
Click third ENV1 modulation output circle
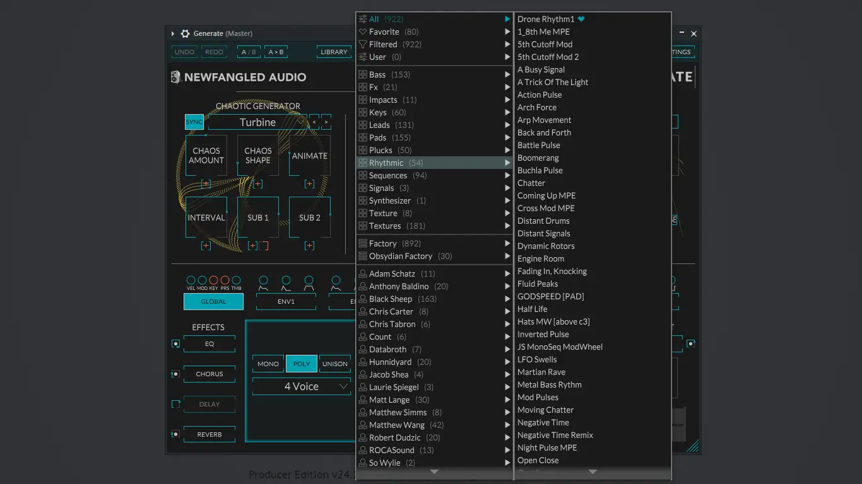[309, 280]
